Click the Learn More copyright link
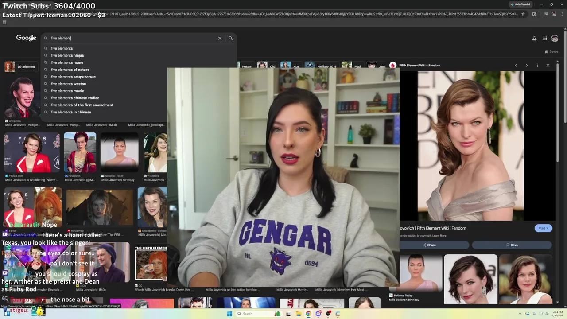Image resolution: width=567 pixels, height=319 pixels. pyautogui.click(x=439, y=236)
